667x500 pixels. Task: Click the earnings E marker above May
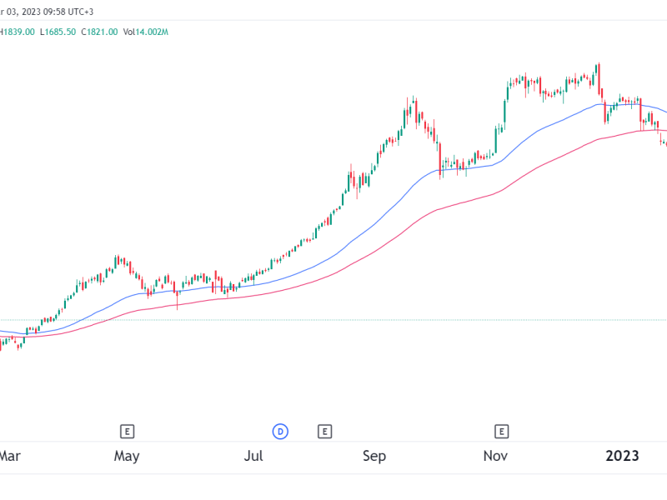(x=128, y=431)
